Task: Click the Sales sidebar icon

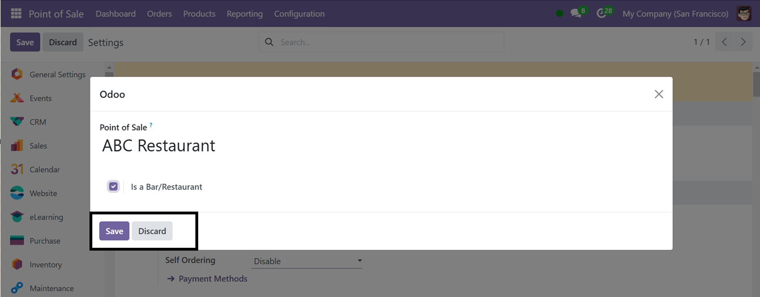Action: pyautogui.click(x=17, y=145)
